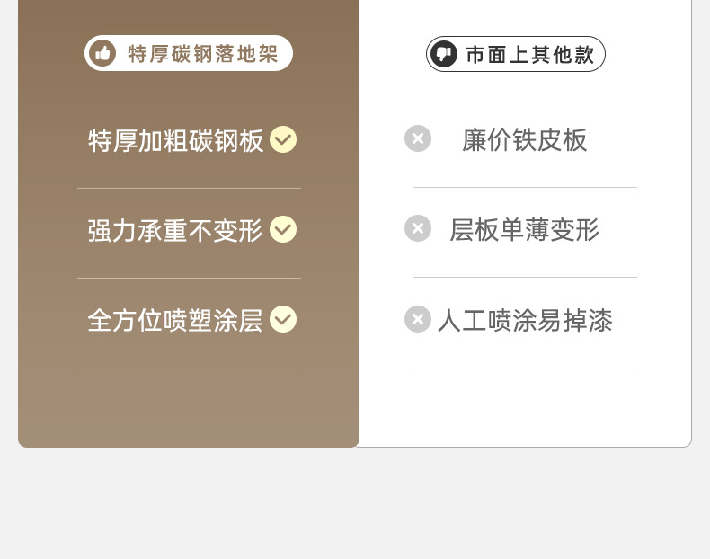This screenshot has height=559, width=710.
Task: Click the thumbs-down icon beside 市面上其他款
Action: [x=444, y=54]
